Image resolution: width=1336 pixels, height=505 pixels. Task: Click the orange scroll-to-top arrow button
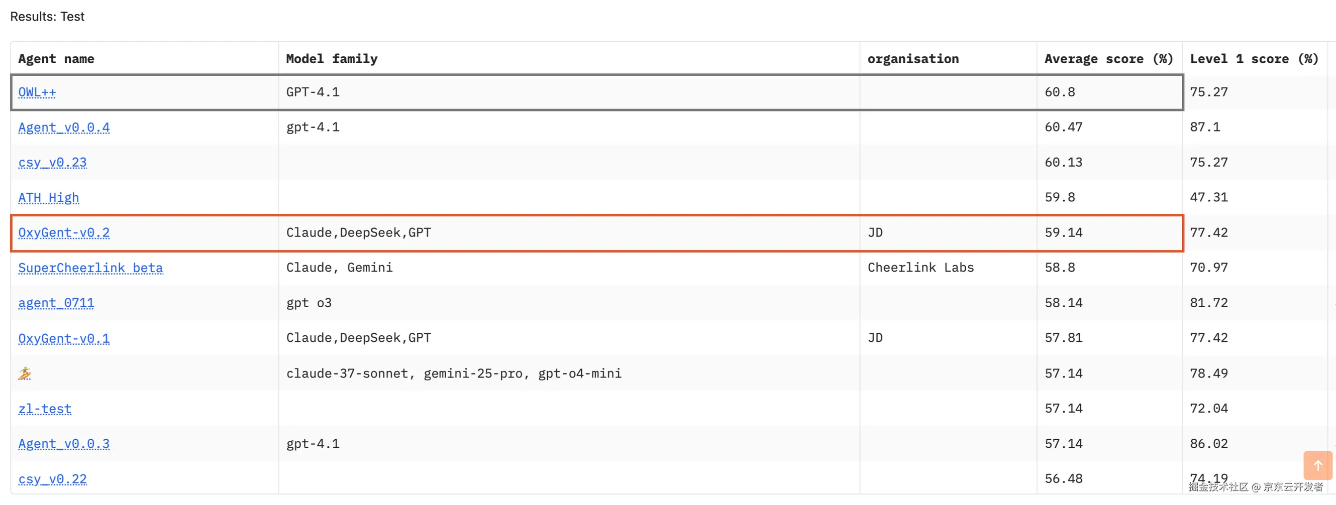pyautogui.click(x=1317, y=465)
